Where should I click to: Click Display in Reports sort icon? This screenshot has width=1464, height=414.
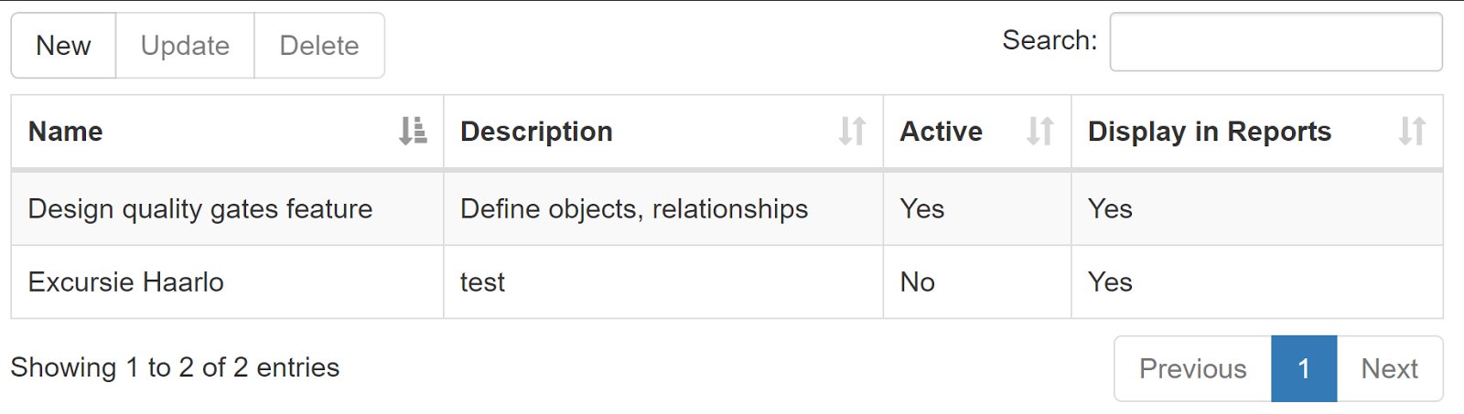[x=1412, y=132]
